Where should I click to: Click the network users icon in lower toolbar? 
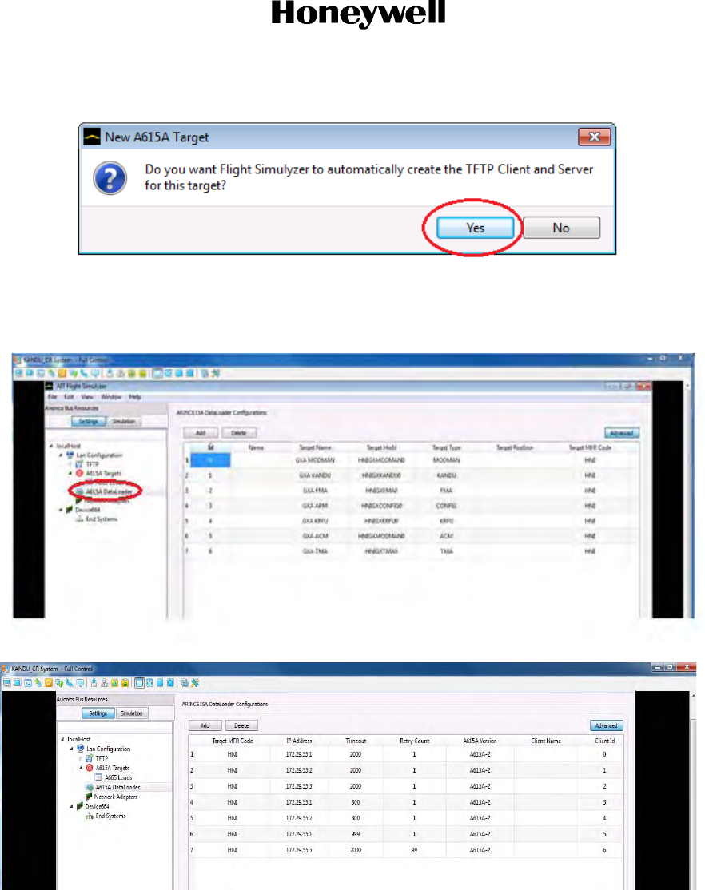pos(104,683)
